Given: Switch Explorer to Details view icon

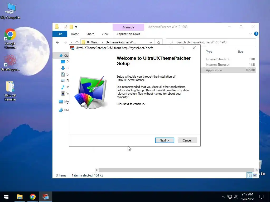Looking at the screenshot, I should (249, 175).
